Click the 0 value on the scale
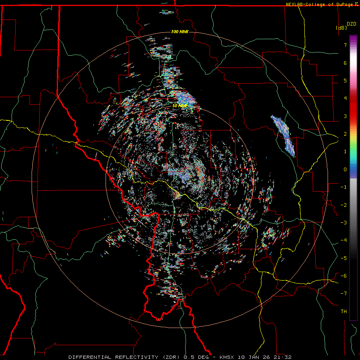The width and height of the screenshot is (360, 360). 345,170
